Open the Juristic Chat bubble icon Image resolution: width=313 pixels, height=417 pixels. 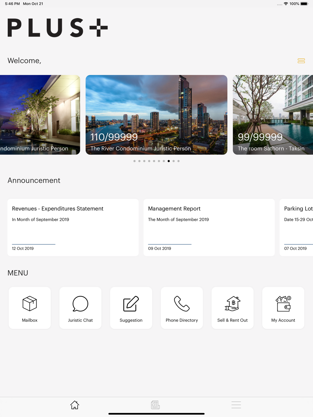click(80, 304)
